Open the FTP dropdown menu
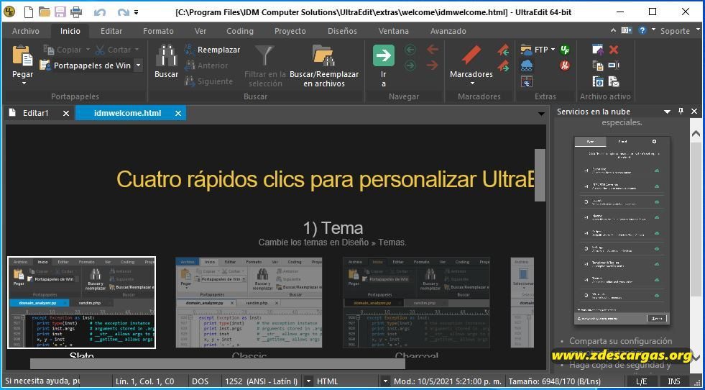This screenshot has width=705, height=390. tap(538, 50)
